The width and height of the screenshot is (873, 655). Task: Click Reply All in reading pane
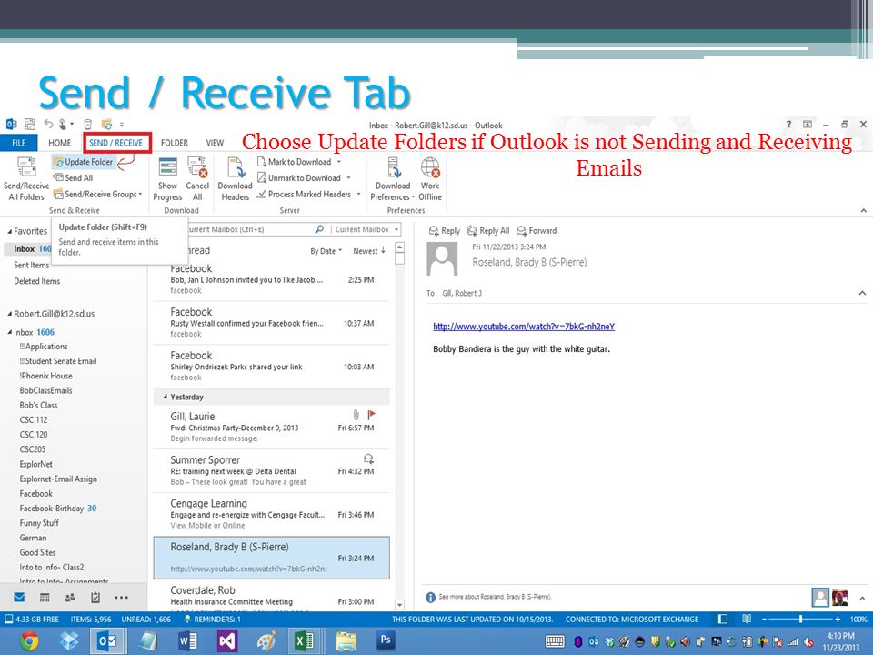coord(487,230)
